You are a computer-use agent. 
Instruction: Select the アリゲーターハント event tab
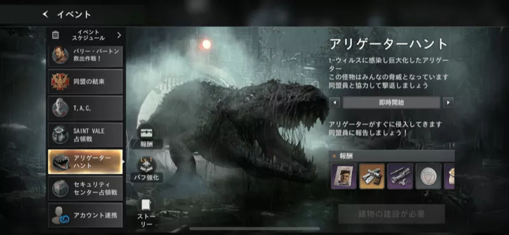(85, 162)
